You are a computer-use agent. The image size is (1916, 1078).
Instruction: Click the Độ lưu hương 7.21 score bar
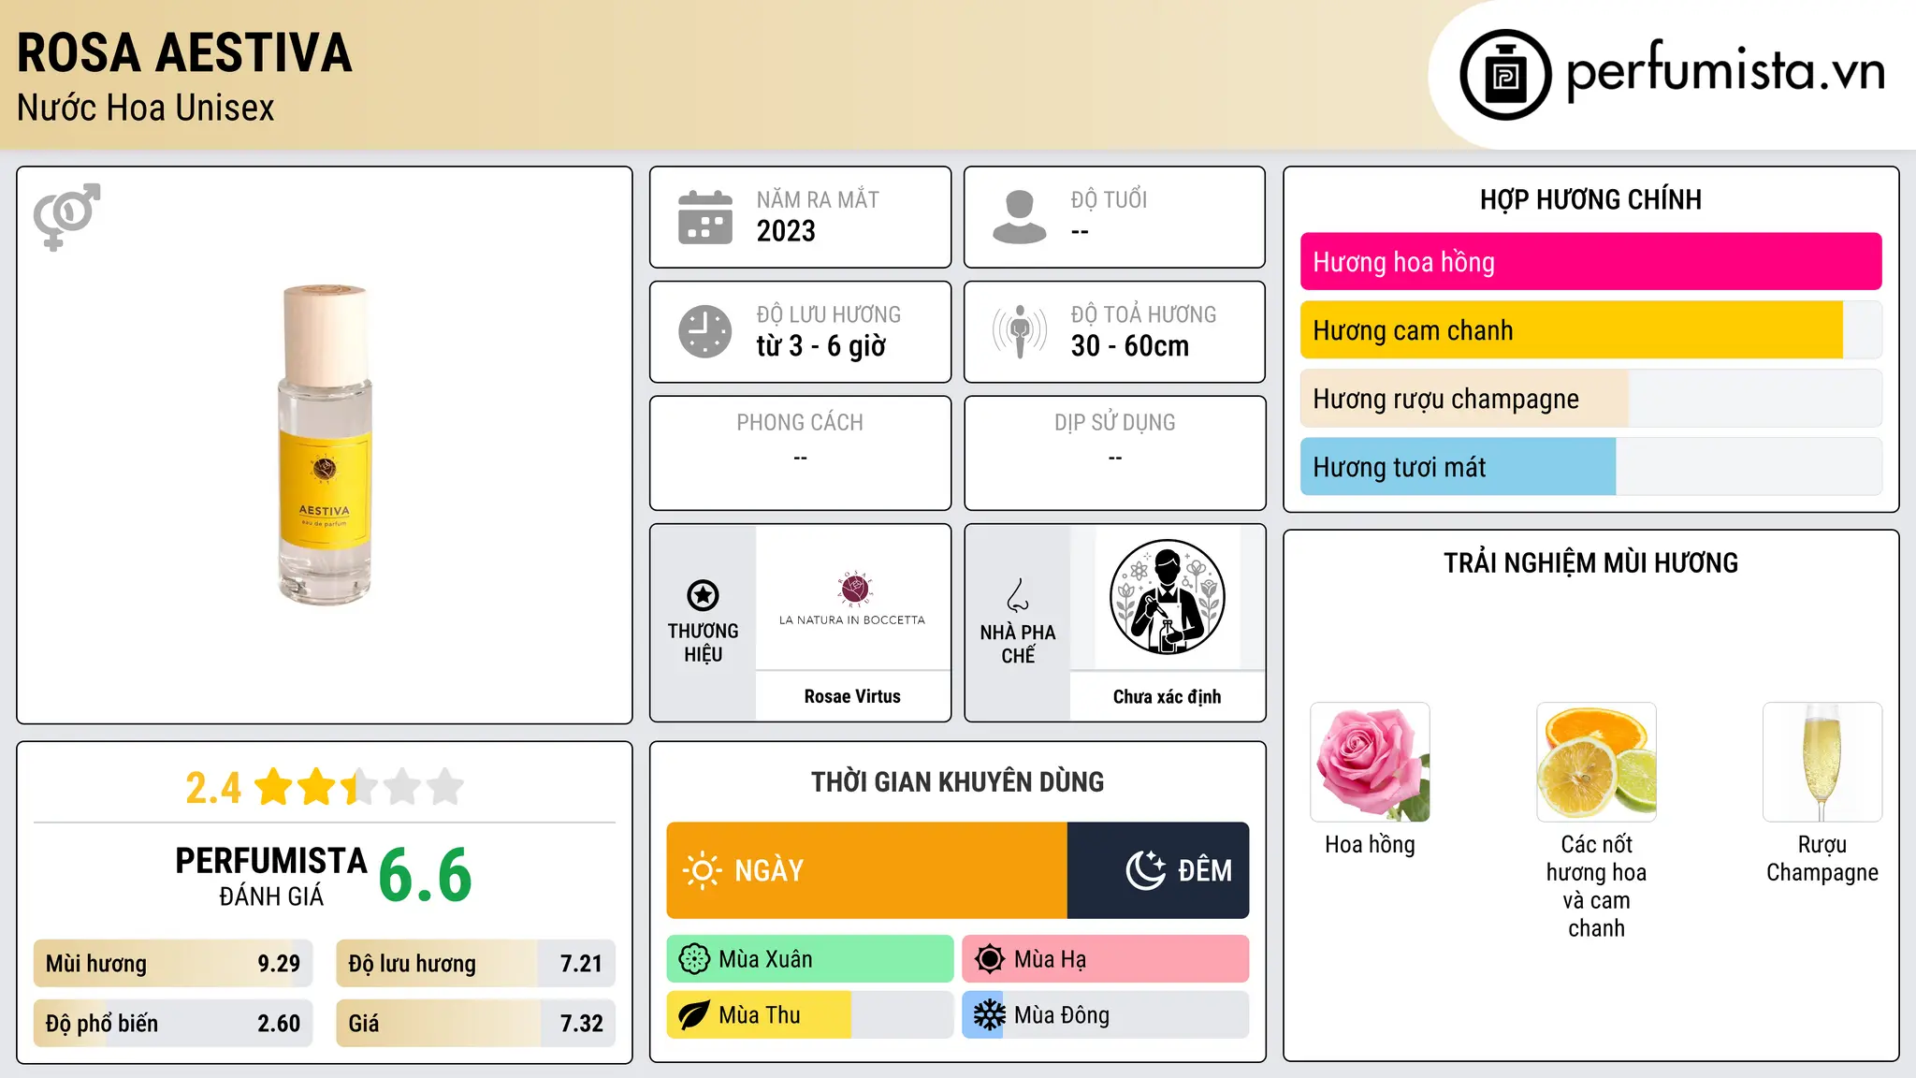point(475,963)
